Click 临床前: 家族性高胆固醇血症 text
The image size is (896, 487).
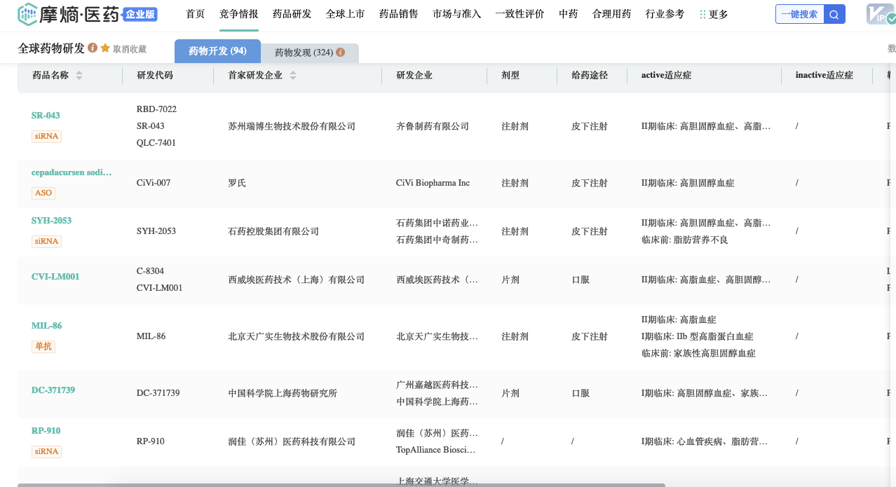698,353
